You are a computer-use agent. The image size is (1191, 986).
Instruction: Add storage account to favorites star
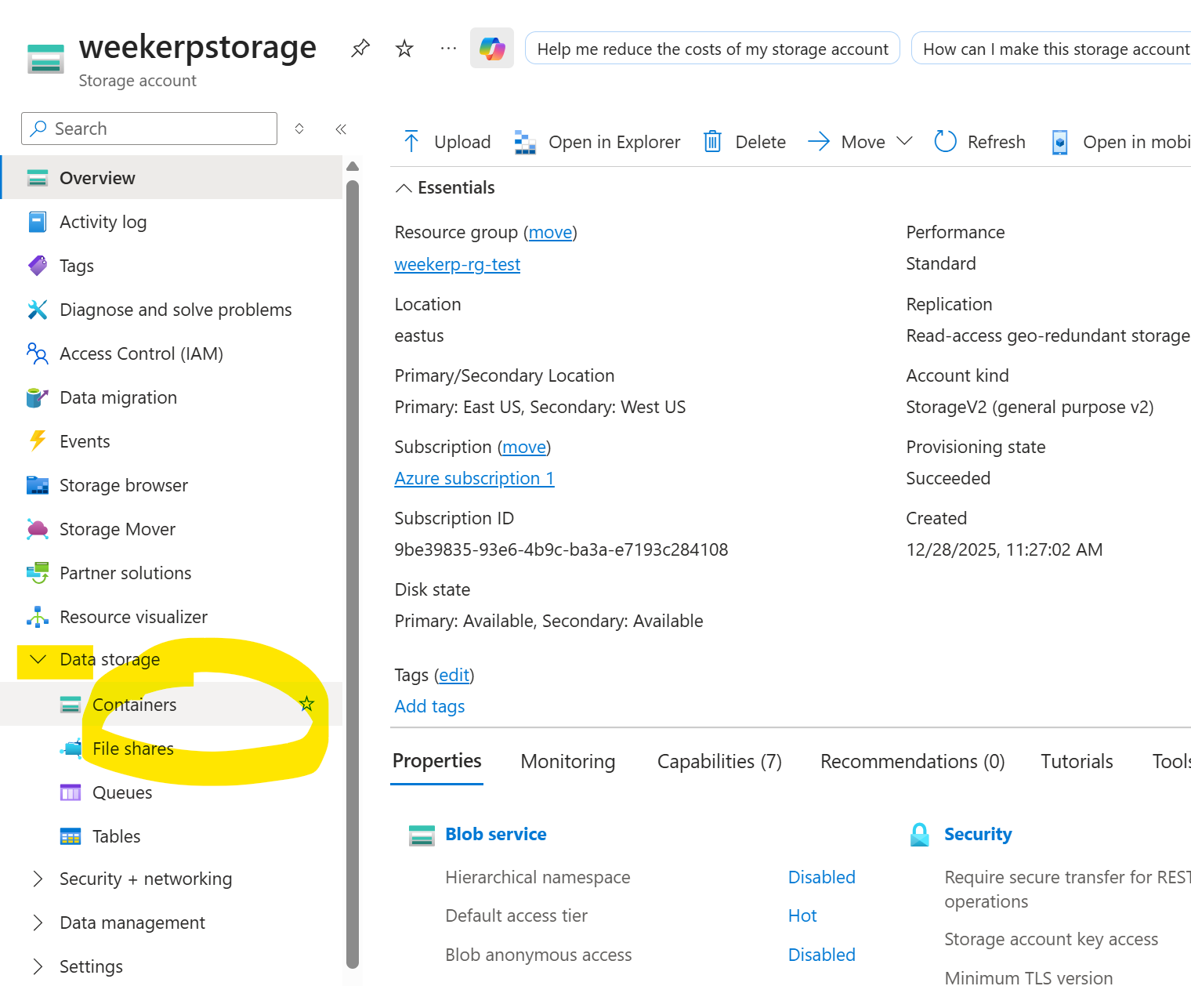click(404, 49)
